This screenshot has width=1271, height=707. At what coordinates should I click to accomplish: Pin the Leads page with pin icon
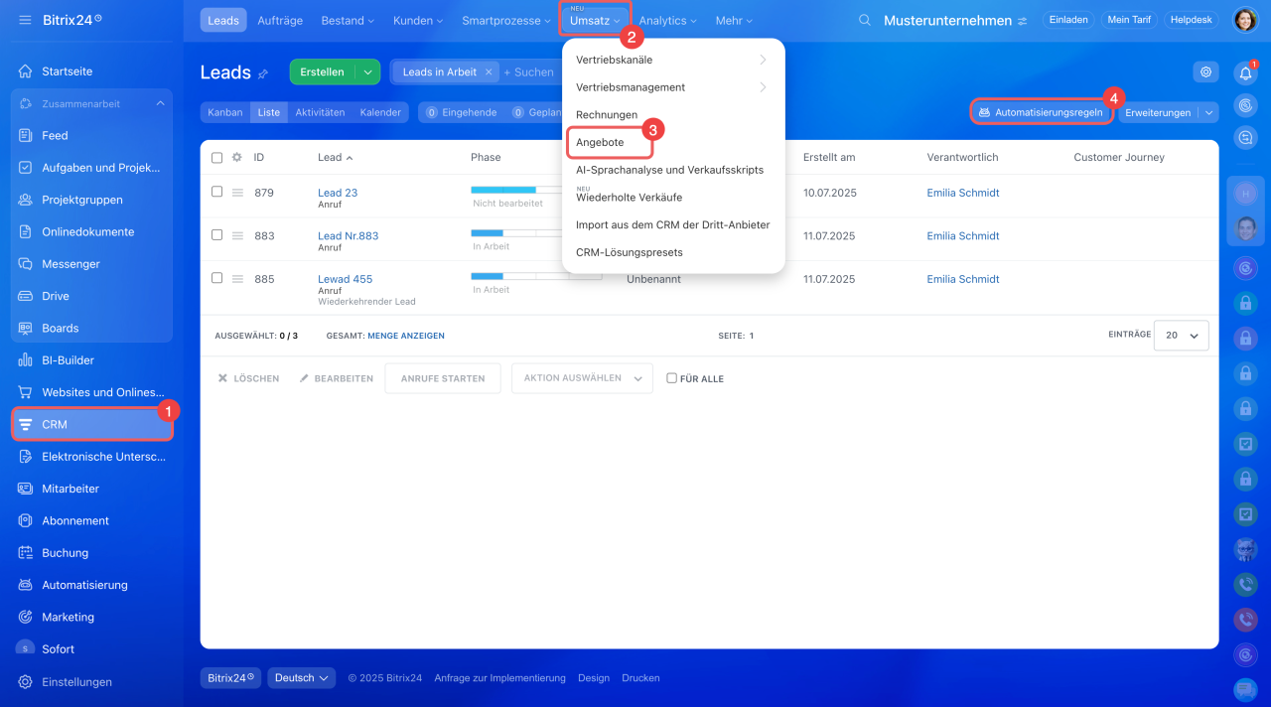pyautogui.click(x=263, y=73)
